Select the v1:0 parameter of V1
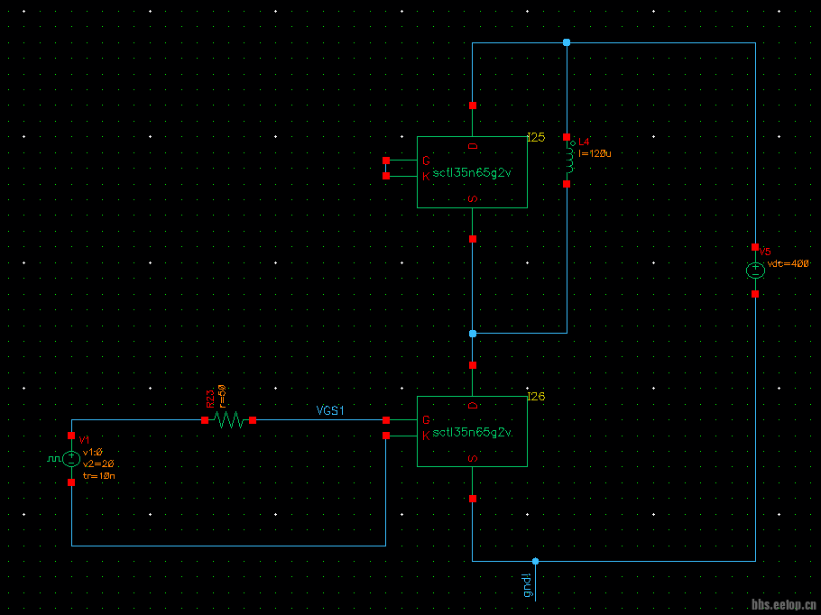821x615 pixels. [x=93, y=452]
